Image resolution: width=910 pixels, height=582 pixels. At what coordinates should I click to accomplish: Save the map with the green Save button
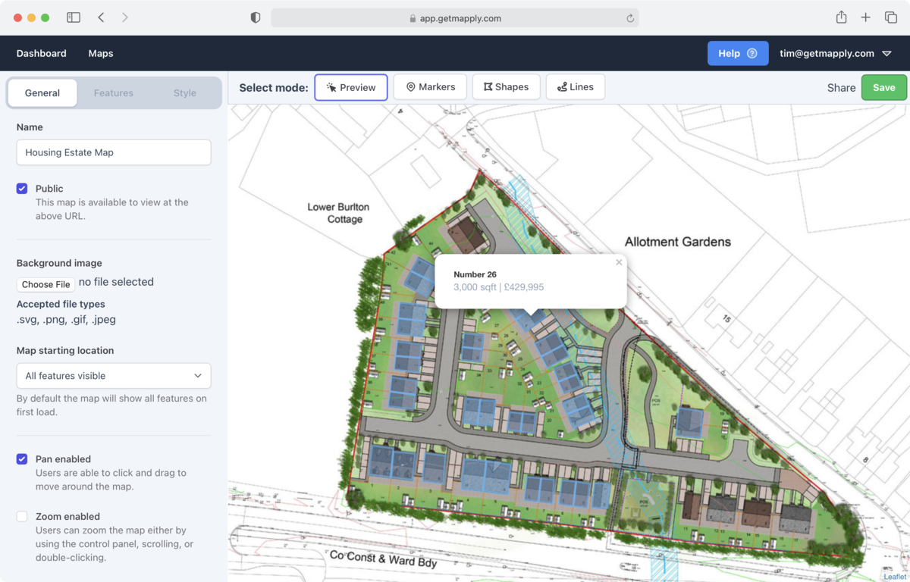point(883,87)
